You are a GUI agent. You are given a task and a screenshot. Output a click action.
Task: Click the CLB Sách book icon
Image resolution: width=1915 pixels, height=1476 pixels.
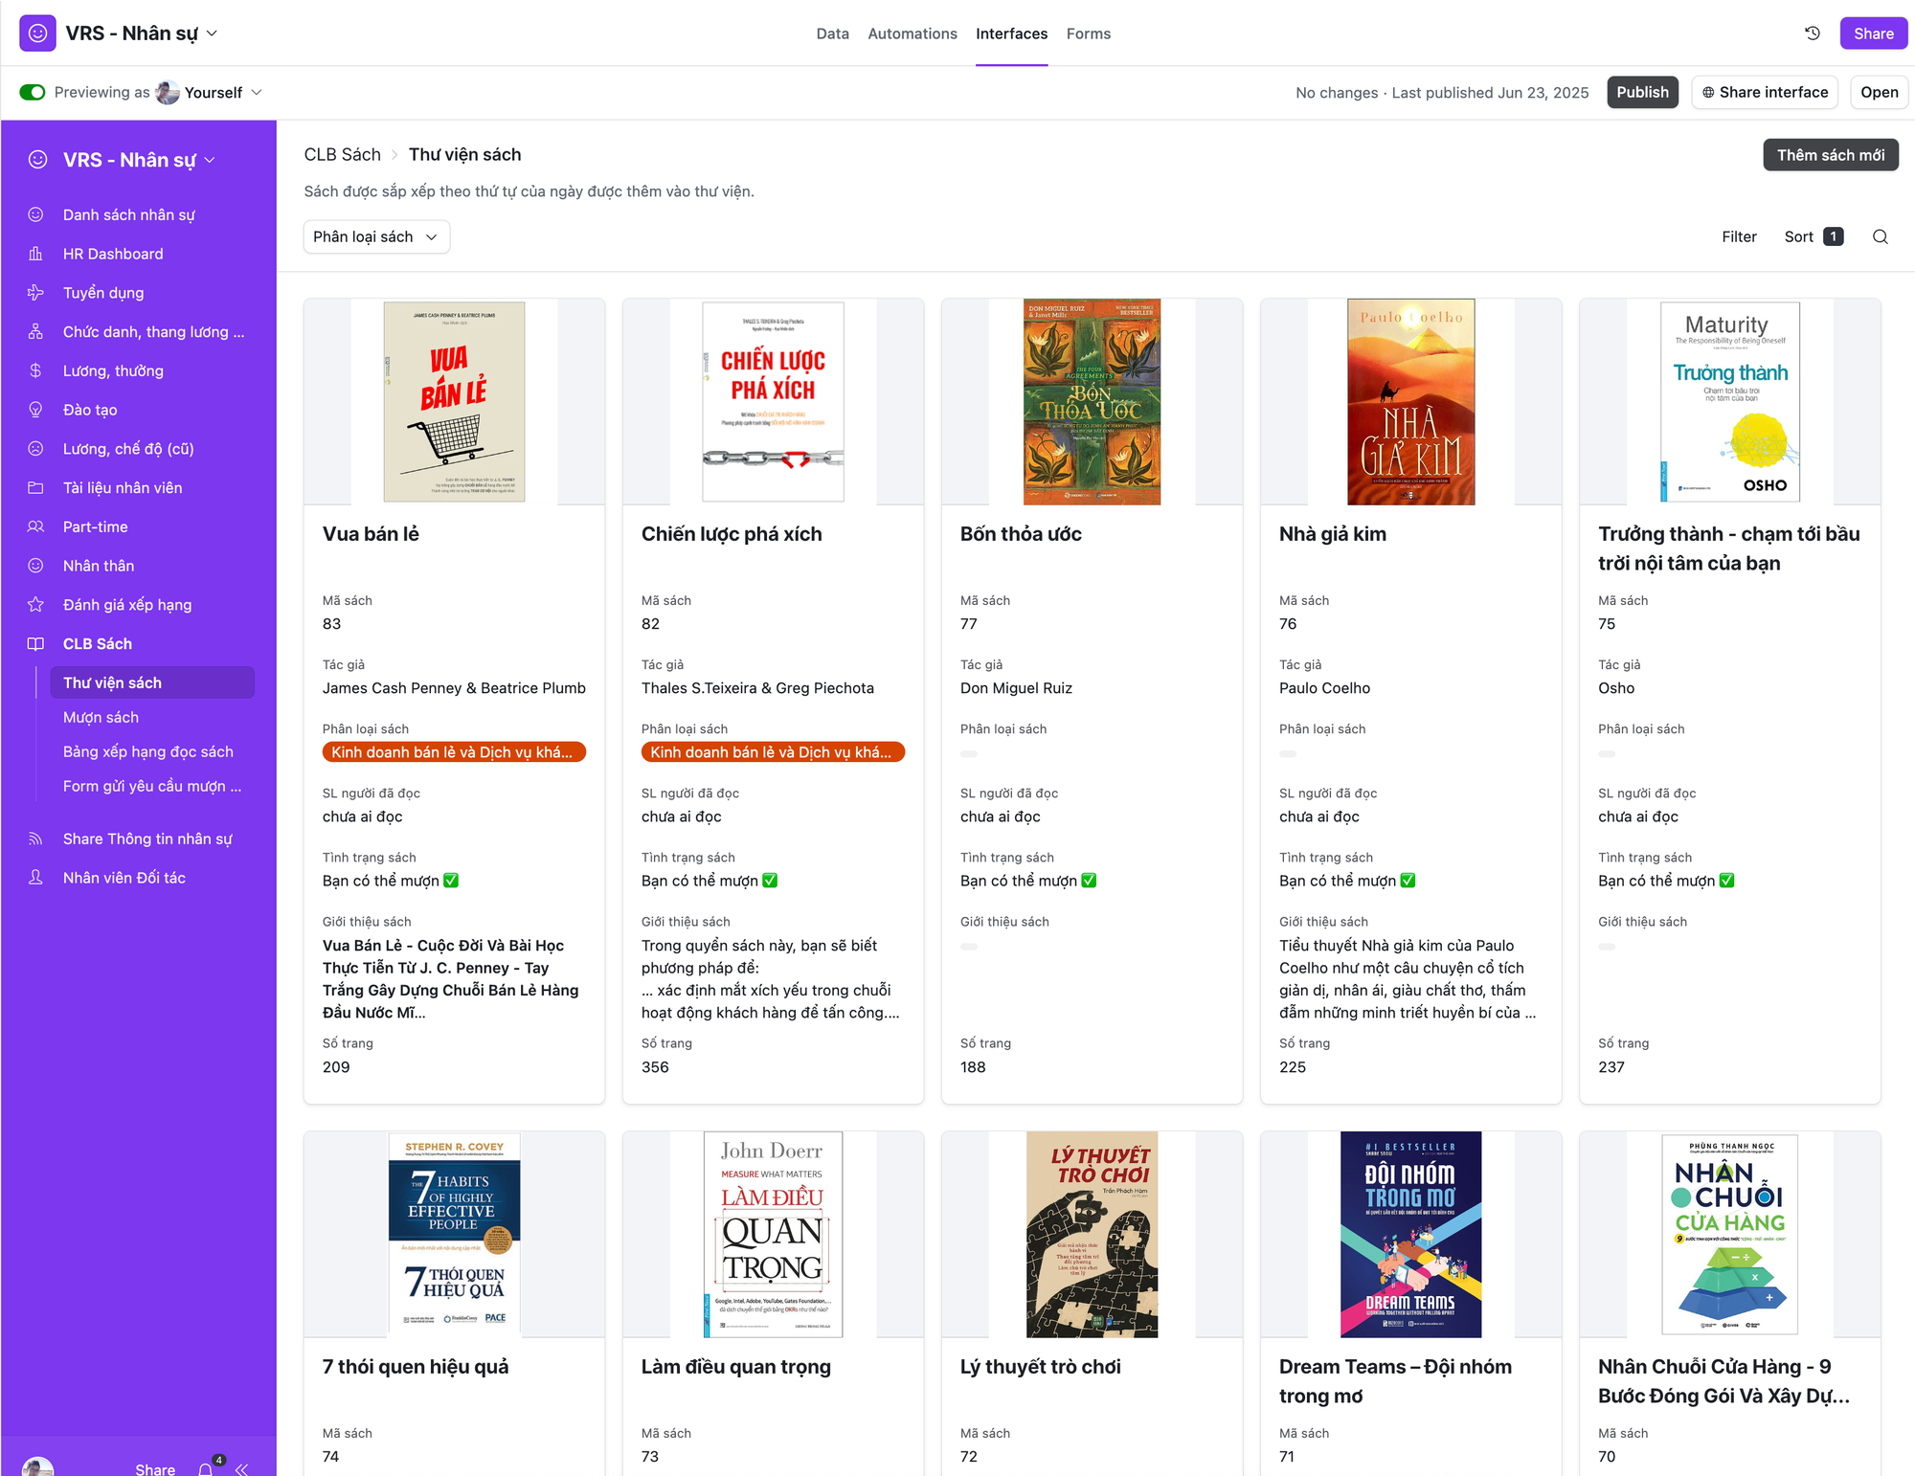pos(35,644)
